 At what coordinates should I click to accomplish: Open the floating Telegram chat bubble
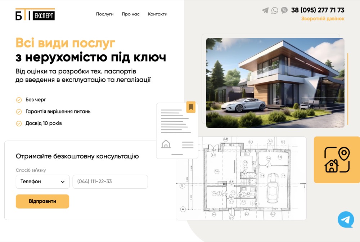[x=346, y=220]
